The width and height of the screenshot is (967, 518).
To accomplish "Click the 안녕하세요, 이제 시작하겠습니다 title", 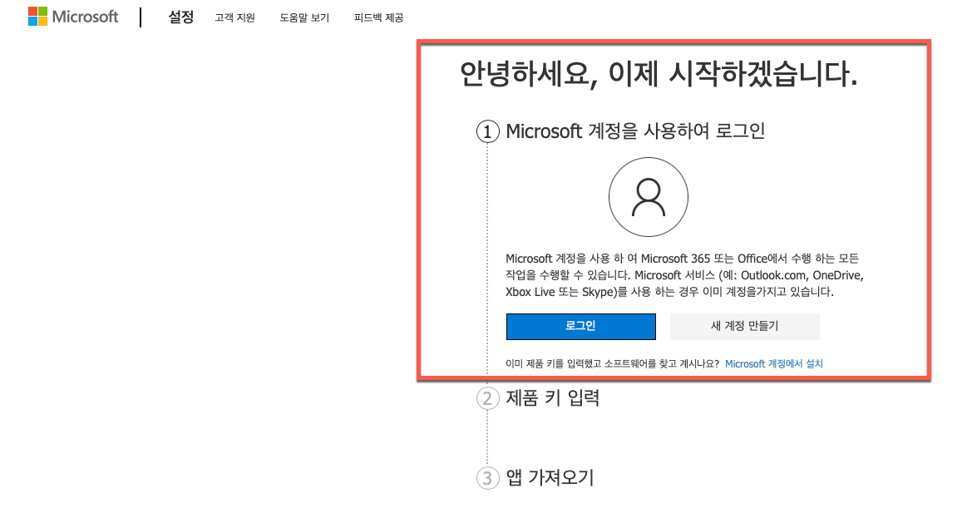I will pos(658,74).
